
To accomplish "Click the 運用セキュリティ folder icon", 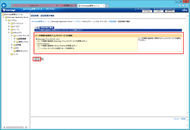I will pyautogui.click(x=14, y=51).
